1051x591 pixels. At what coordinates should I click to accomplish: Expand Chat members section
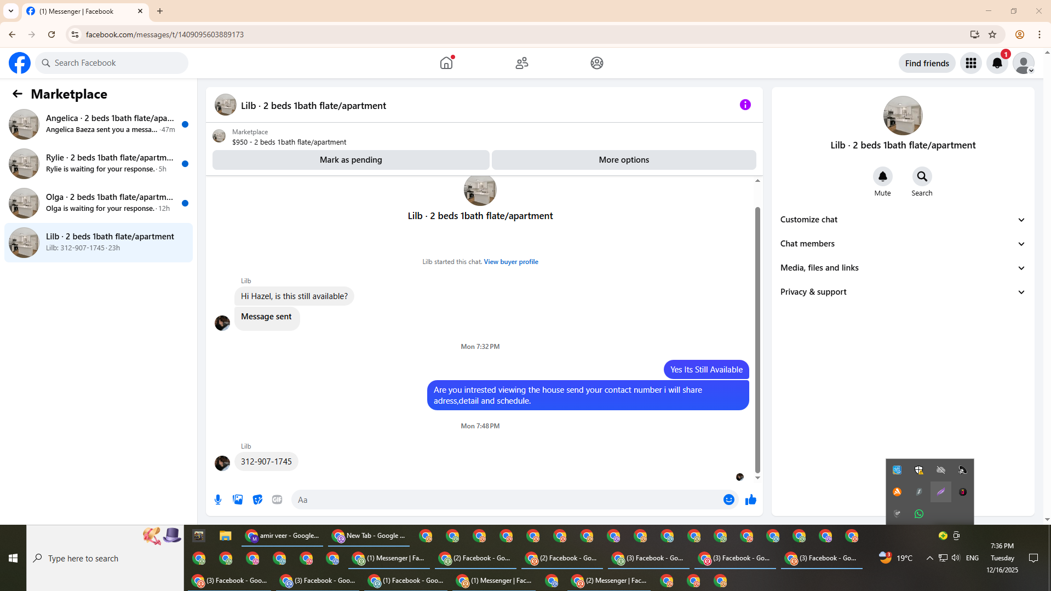click(x=903, y=244)
